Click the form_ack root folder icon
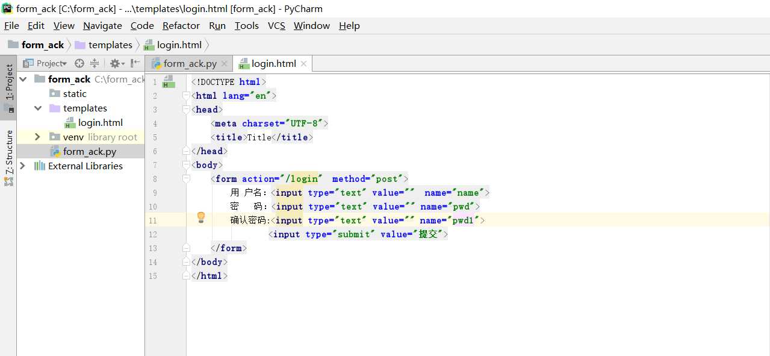 pyautogui.click(x=40, y=79)
